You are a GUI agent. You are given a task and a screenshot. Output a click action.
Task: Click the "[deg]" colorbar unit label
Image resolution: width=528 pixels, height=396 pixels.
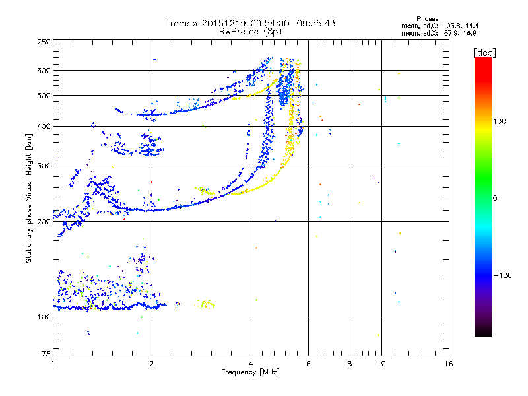(x=484, y=53)
